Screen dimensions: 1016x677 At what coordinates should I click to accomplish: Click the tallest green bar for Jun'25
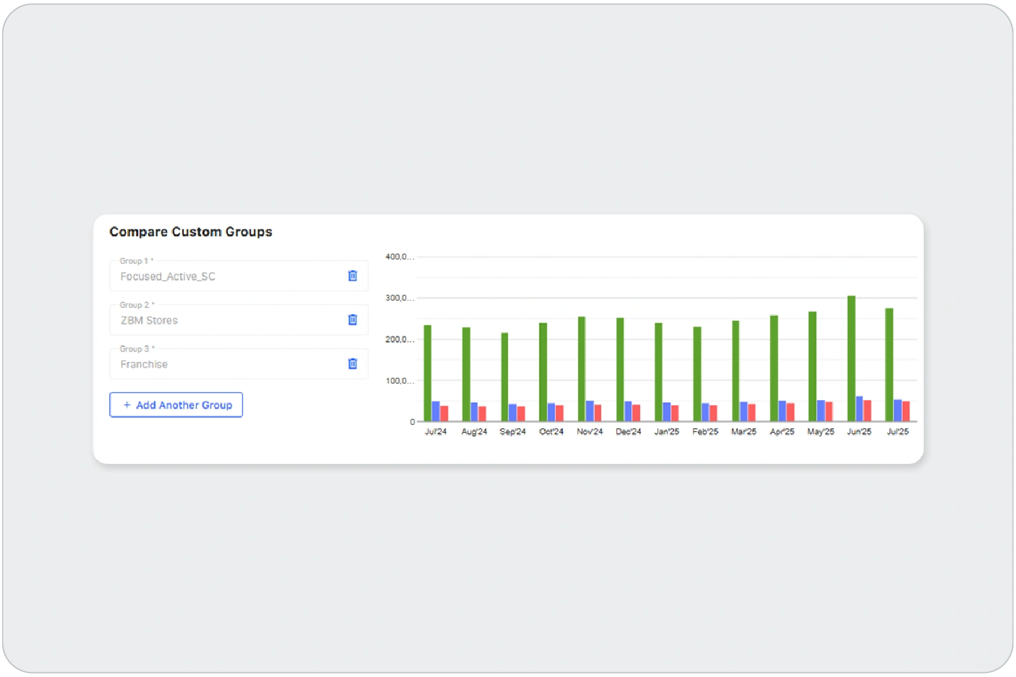(x=851, y=359)
